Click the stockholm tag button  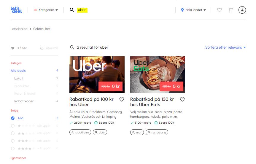coord(80,132)
